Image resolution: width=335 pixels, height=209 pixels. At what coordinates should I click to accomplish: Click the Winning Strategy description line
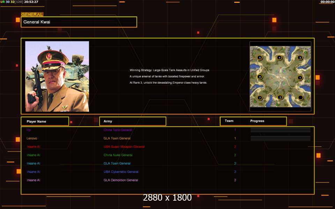[x=170, y=70]
